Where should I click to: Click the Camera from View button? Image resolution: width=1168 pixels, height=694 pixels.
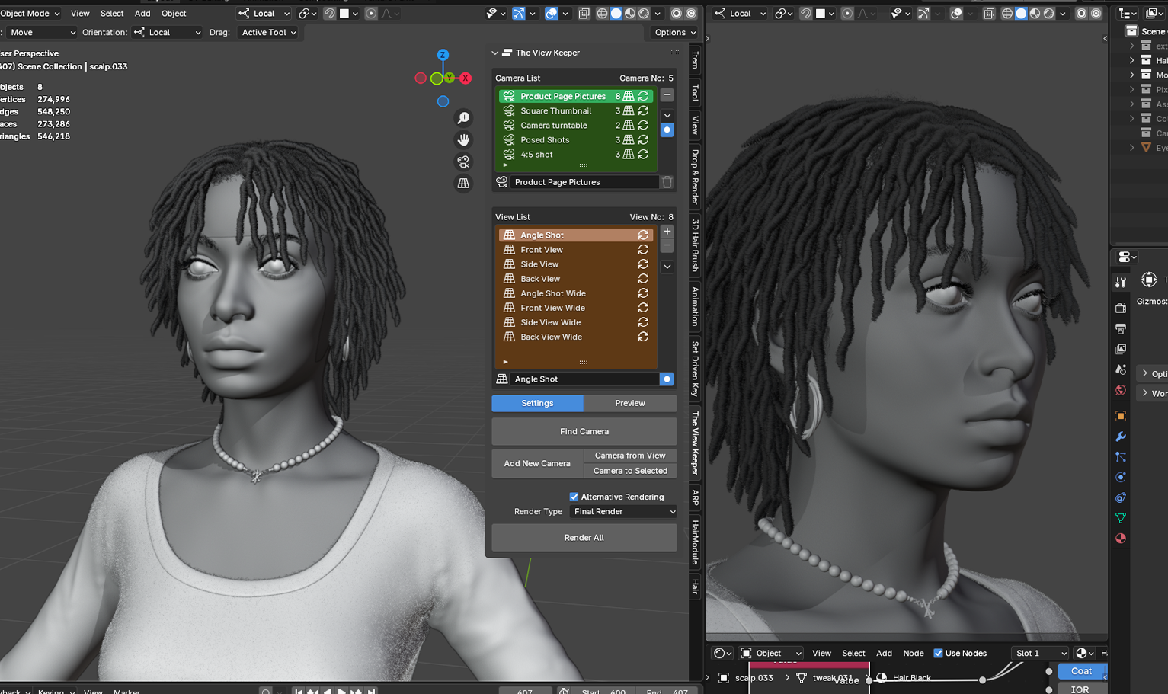pos(630,456)
